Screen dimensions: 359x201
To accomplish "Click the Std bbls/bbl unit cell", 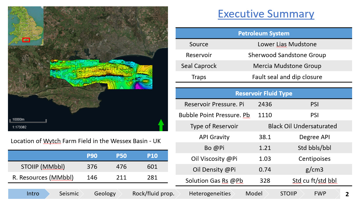I will point(314,148).
